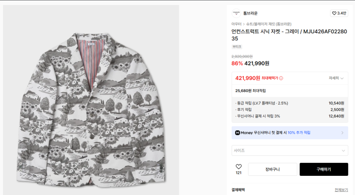
Task: Click the 톰브라운 brand name
Action: [x=250, y=13]
